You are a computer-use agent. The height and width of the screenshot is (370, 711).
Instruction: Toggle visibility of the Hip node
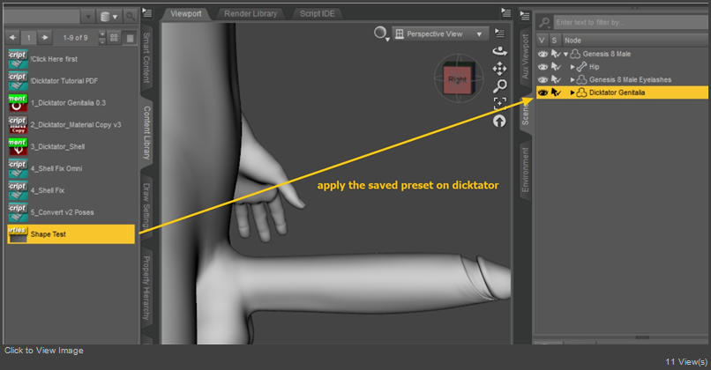pyautogui.click(x=543, y=67)
